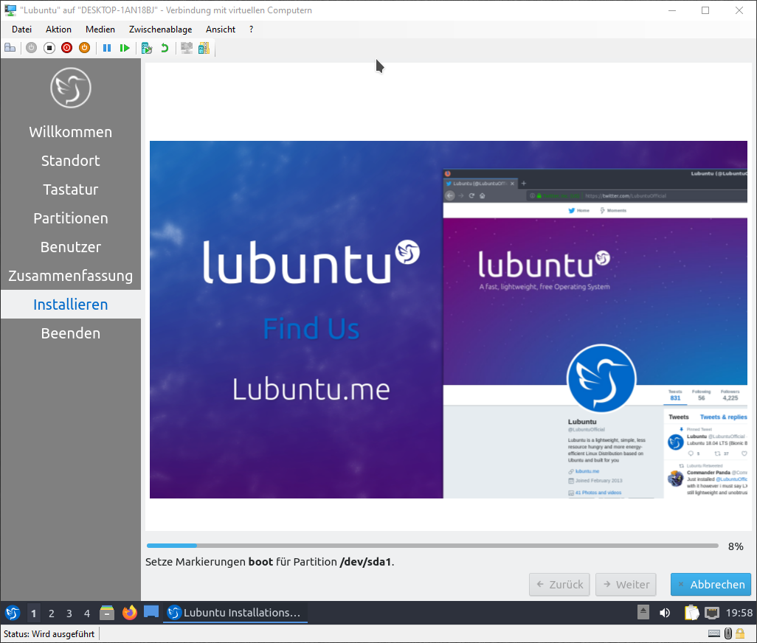757x643 pixels.
Task: Open the Lubuntu start menu icon
Action: [13, 613]
